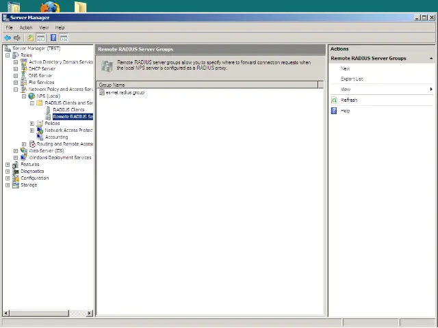Expand the Storage tree node
The image size is (438, 328).
click(8, 185)
